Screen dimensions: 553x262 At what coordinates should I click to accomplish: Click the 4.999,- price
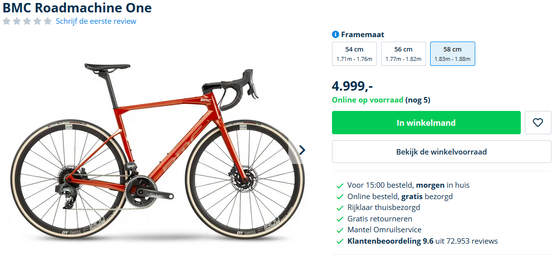click(x=352, y=86)
